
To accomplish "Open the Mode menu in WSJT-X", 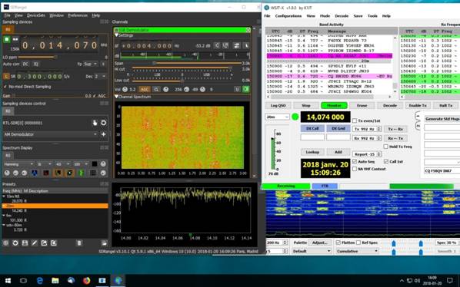I will 325,16.
